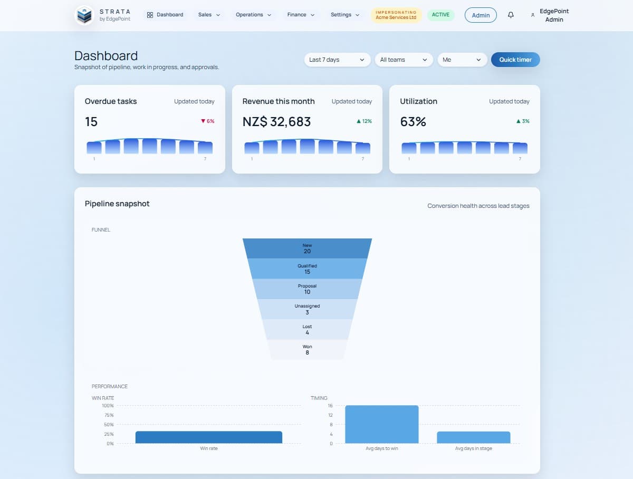Open the Last 7 days dropdown
The width and height of the screenshot is (633, 479).
pyautogui.click(x=336, y=60)
